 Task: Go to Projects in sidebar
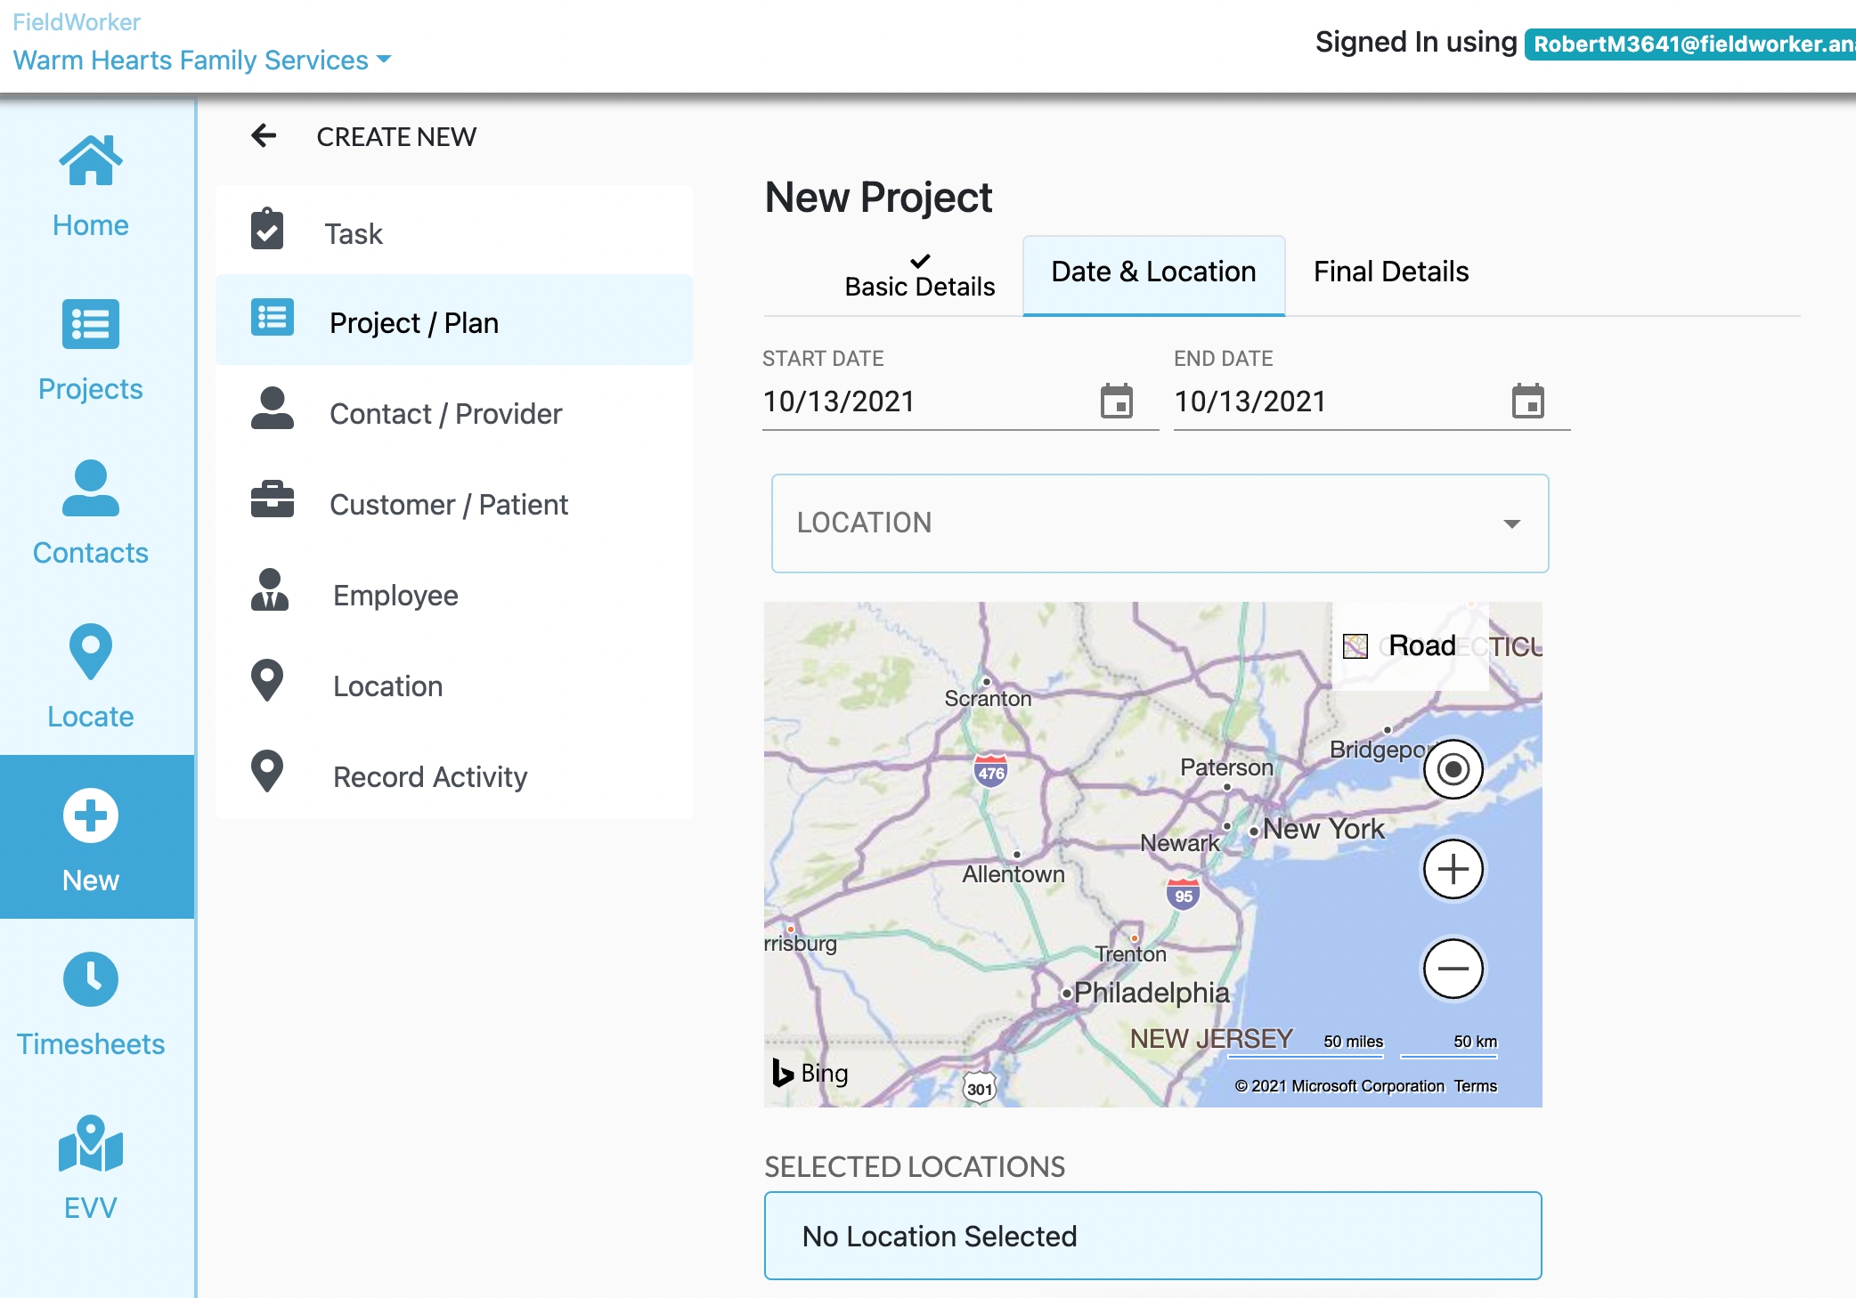pos(90,350)
